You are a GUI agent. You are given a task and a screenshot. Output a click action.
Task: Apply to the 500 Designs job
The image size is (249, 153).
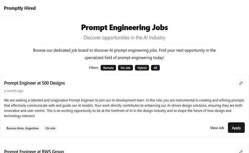236,128
